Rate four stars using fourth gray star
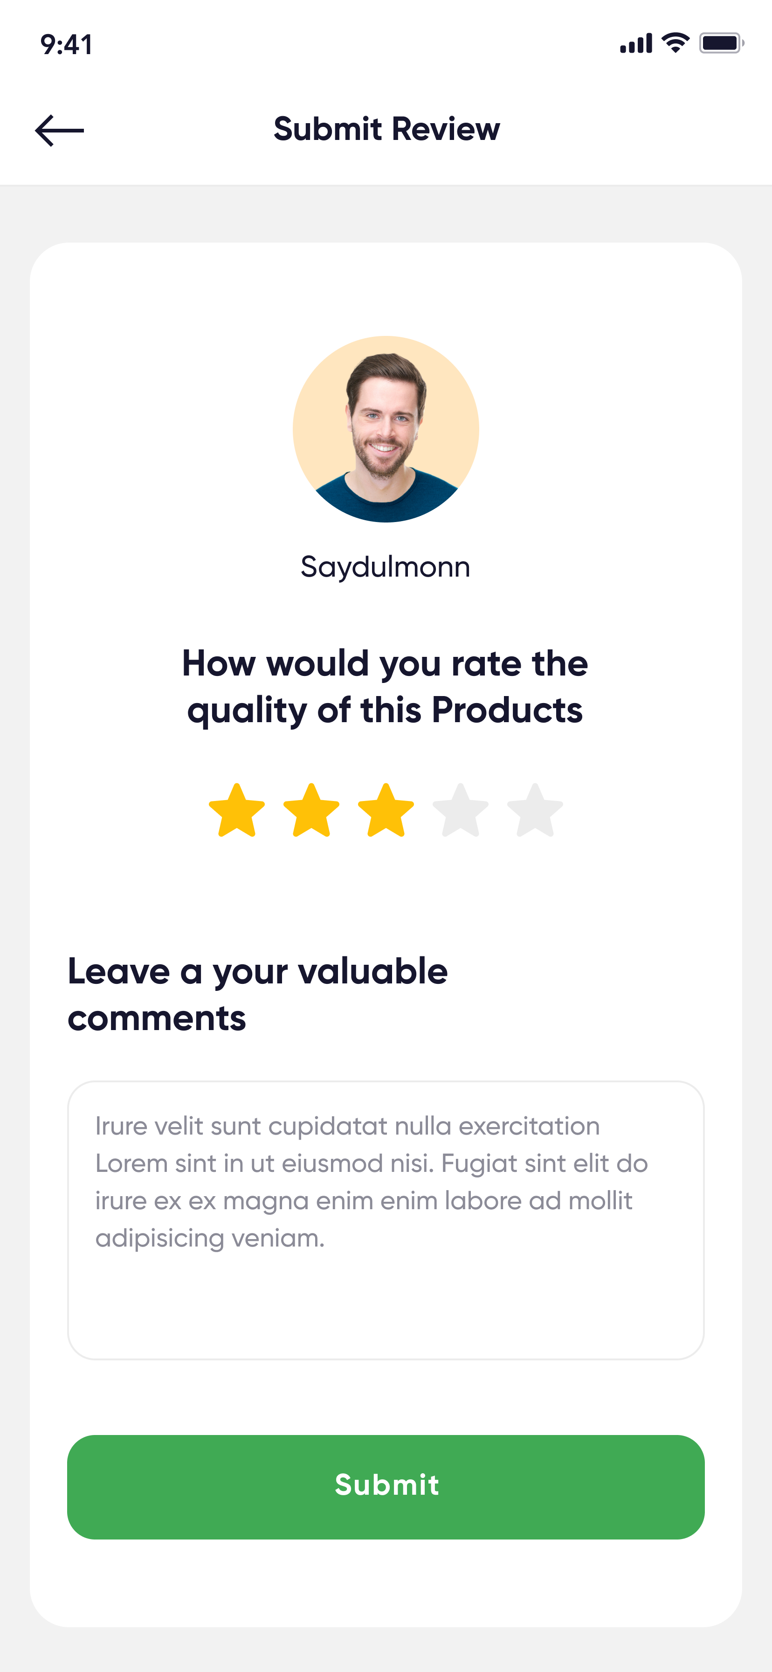This screenshot has width=772, height=1672. [461, 811]
